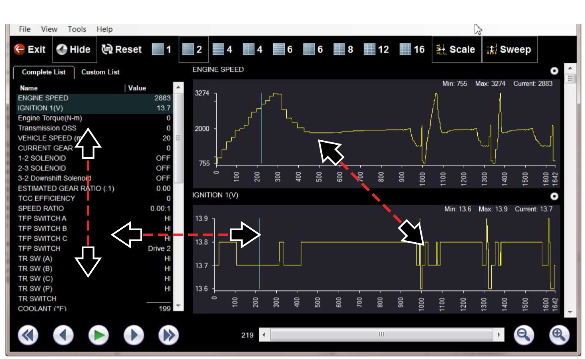The height and width of the screenshot is (359, 585).
Task: Reset the graph view
Action: point(122,49)
